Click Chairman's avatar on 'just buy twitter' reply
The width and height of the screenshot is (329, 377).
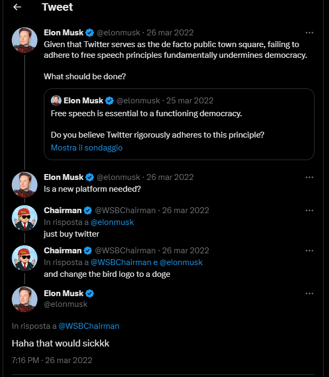[x=25, y=218]
